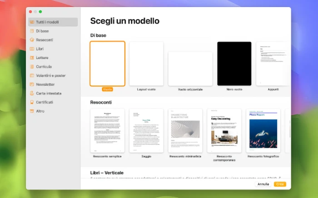The height and width of the screenshot is (198, 318).
Task: Click the Altro sidebar icon
Action: (32, 111)
